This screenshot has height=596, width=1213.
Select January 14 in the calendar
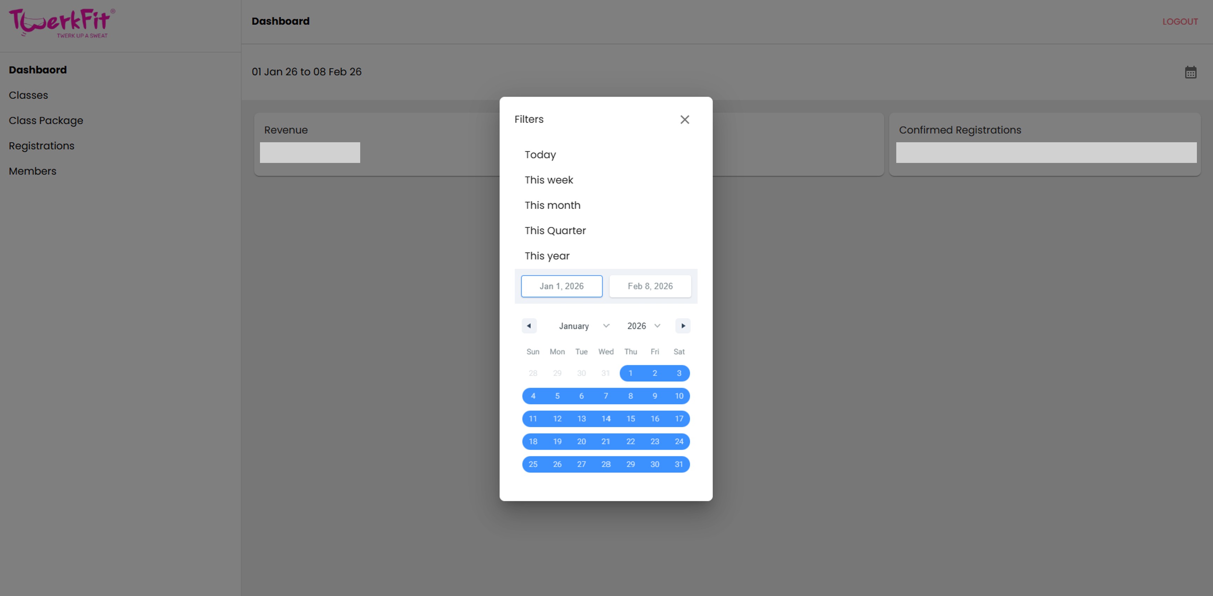[x=606, y=418]
